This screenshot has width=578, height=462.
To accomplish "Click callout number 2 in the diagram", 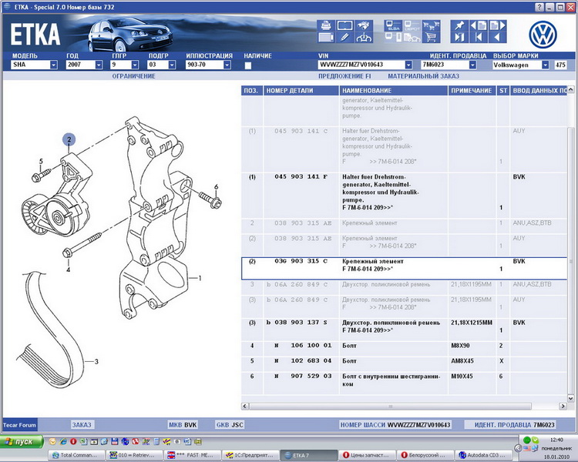I will click(69, 139).
